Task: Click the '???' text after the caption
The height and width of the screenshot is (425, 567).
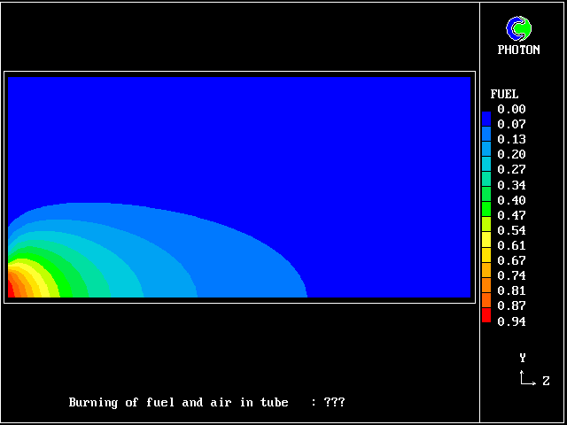Action: click(x=334, y=403)
